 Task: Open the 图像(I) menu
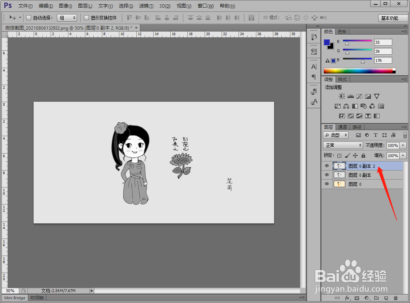(65, 6)
